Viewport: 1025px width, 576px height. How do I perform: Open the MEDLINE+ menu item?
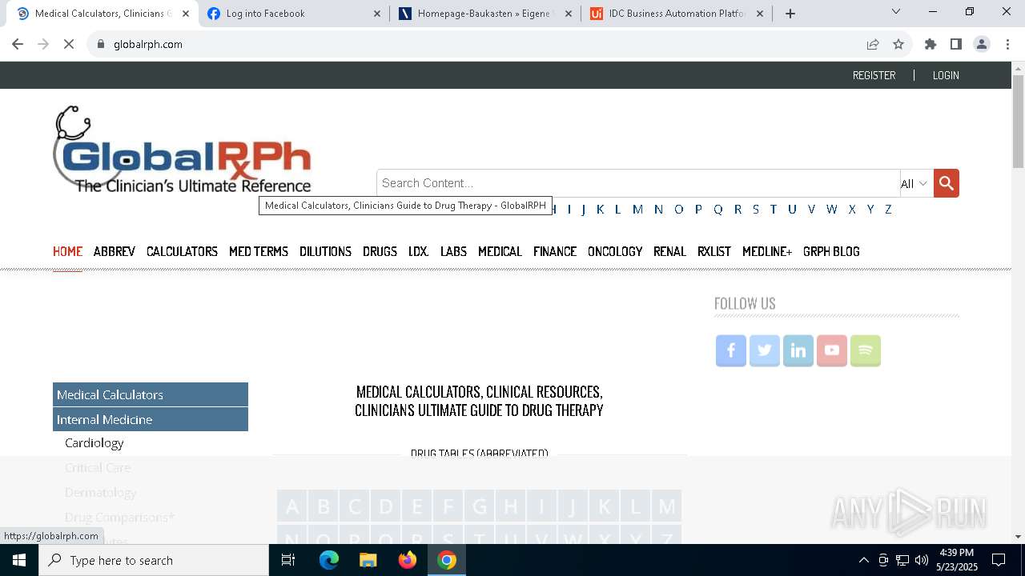(767, 251)
